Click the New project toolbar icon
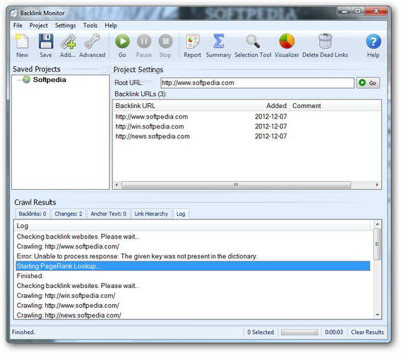This screenshot has height=353, width=401. [x=22, y=42]
